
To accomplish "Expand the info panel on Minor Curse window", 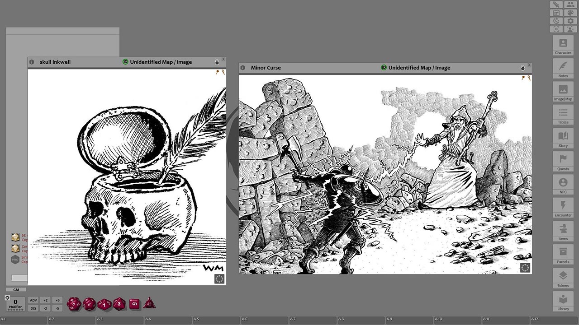I will point(243,67).
